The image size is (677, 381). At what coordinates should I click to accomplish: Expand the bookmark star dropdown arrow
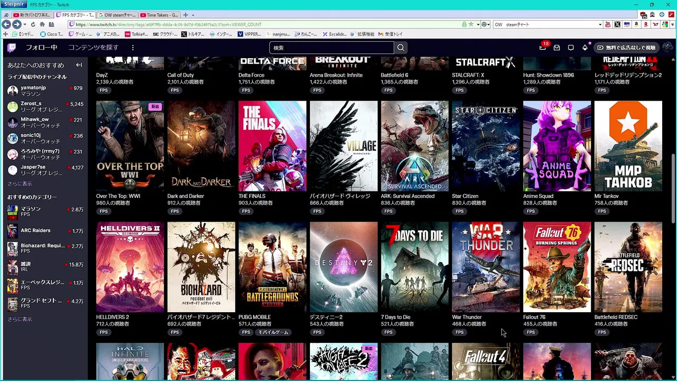click(x=478, y=24)
